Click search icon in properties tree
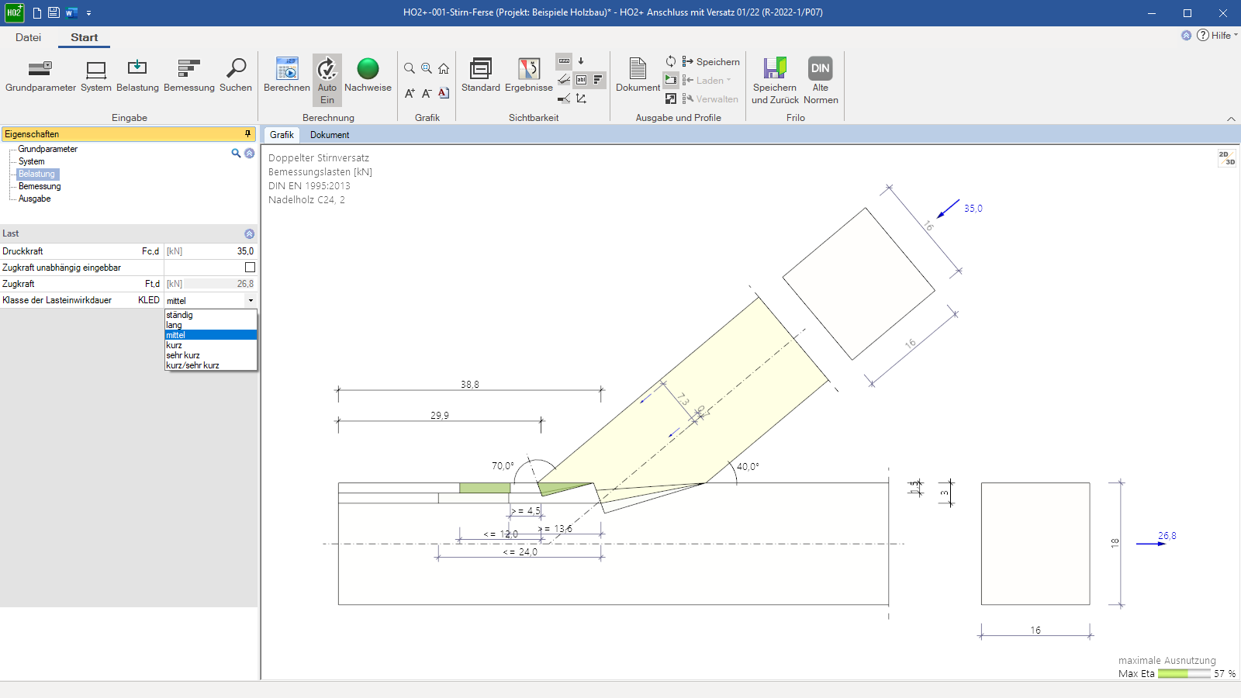This screenshot has height=698, width=1241. pos(236,153)
